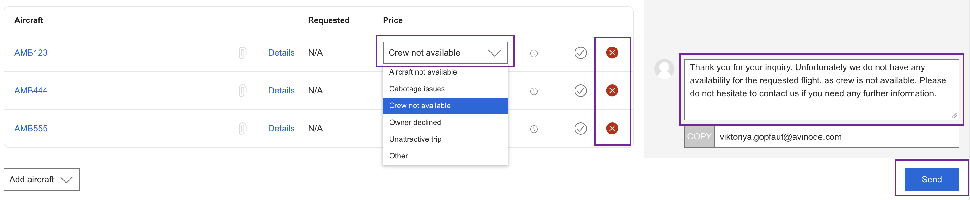Click the paperclip attachment icon for AMB123
This screenshot has height=200, width=970.
pos(243,53)
